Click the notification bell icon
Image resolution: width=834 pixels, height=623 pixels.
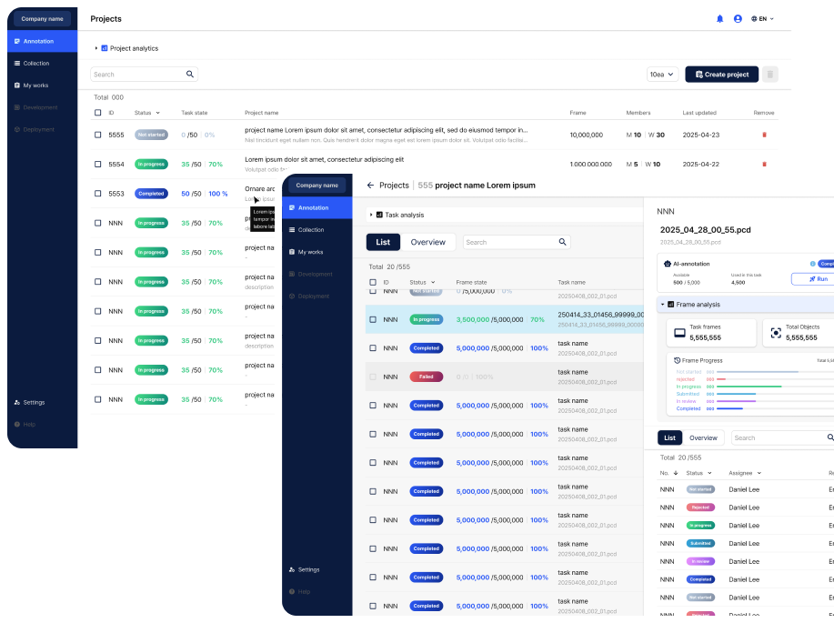(720, 18)
